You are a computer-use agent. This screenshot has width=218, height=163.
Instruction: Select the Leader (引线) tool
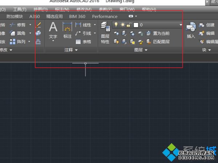[84, 33]
